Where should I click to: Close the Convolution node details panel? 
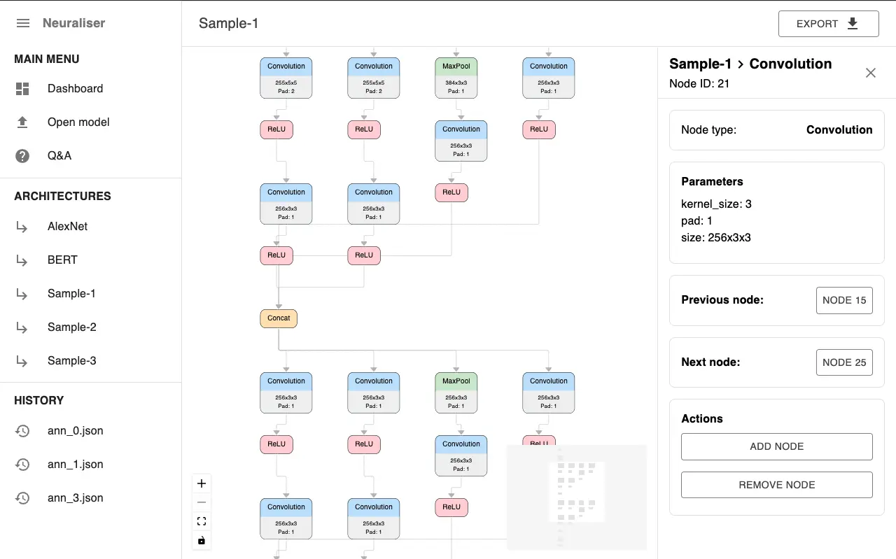[x=871, y=73]
